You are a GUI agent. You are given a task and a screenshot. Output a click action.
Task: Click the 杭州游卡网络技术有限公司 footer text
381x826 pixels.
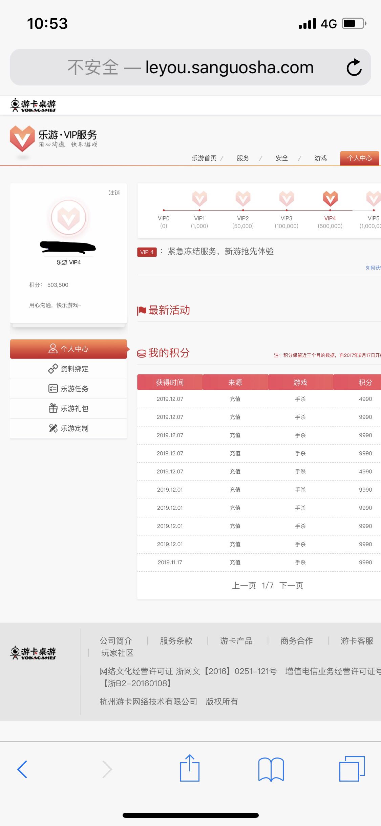tap(148, 702)
